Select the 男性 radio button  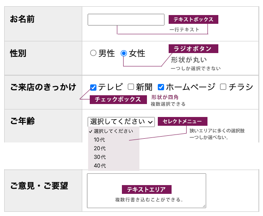(94, 53)
